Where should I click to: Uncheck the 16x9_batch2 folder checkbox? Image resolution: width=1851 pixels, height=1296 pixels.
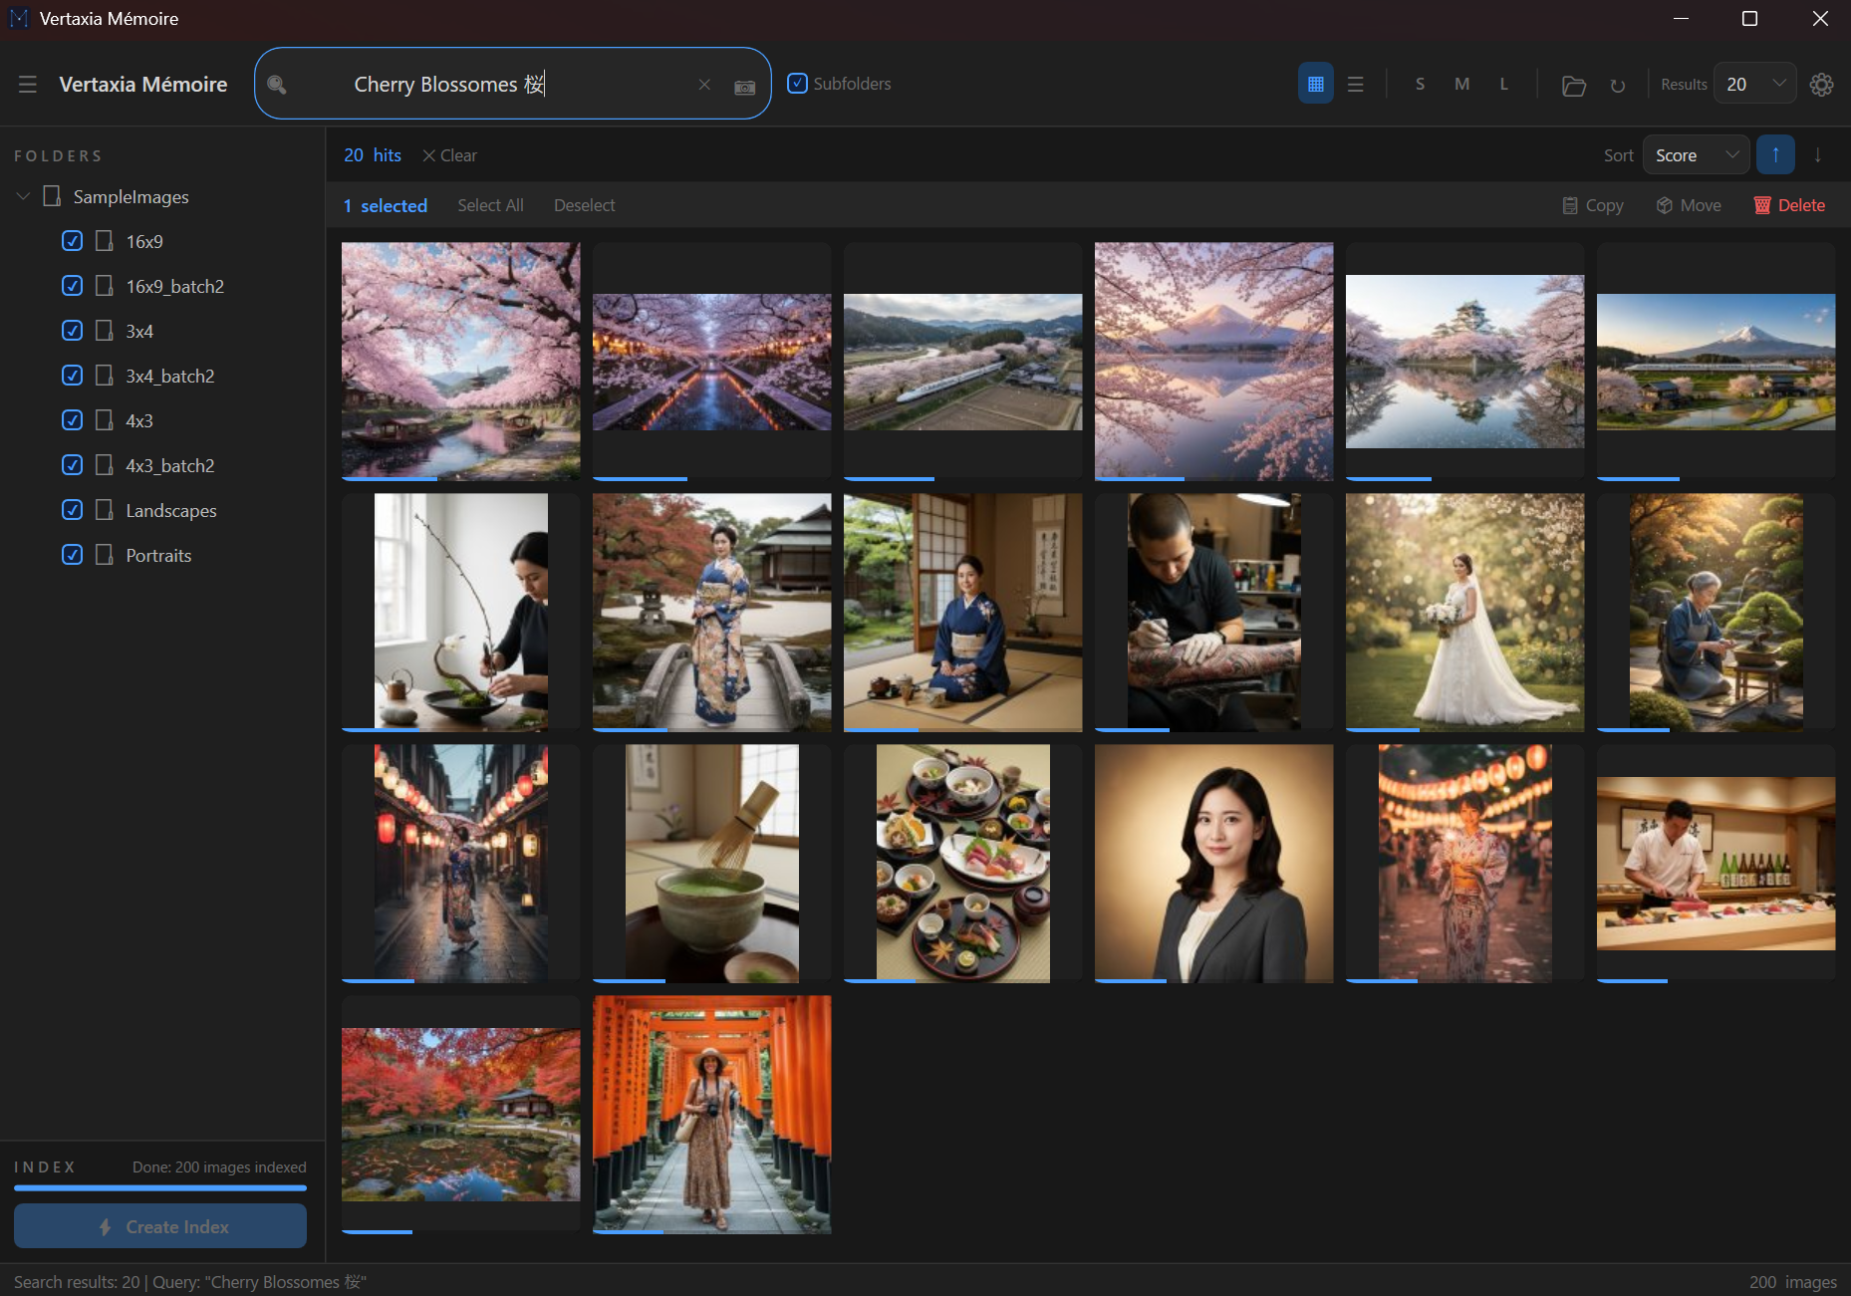coord(72,286)
